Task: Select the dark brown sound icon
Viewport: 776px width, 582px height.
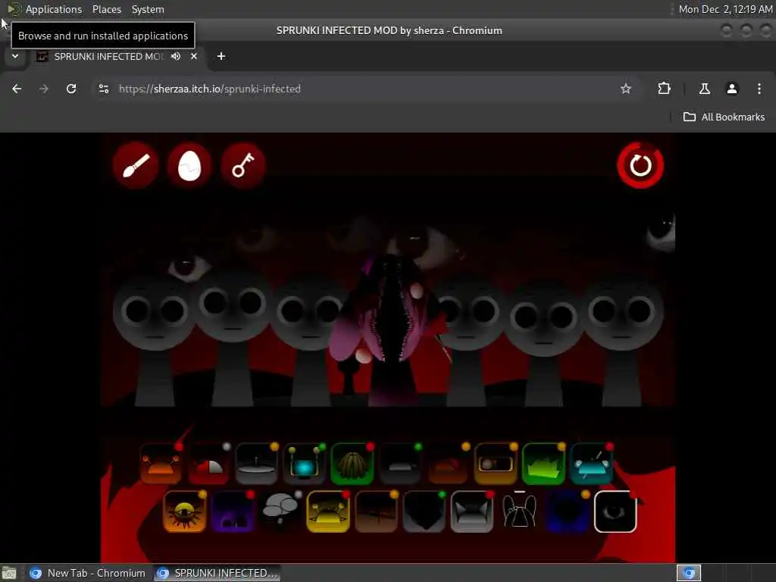Action: click(376, 512)
